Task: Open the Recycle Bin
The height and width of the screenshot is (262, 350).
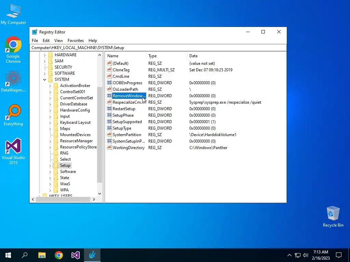Action: [x=333, y=216]
